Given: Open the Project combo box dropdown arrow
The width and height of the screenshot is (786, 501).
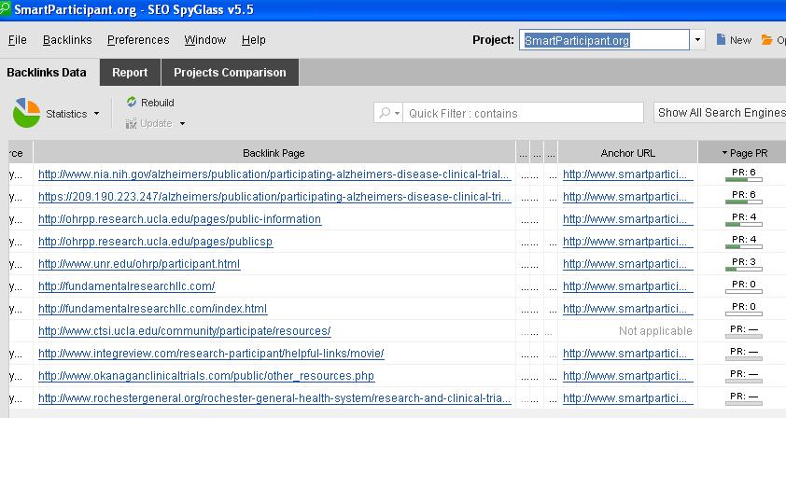Looking at the screenshot, I should coord(697,40).
